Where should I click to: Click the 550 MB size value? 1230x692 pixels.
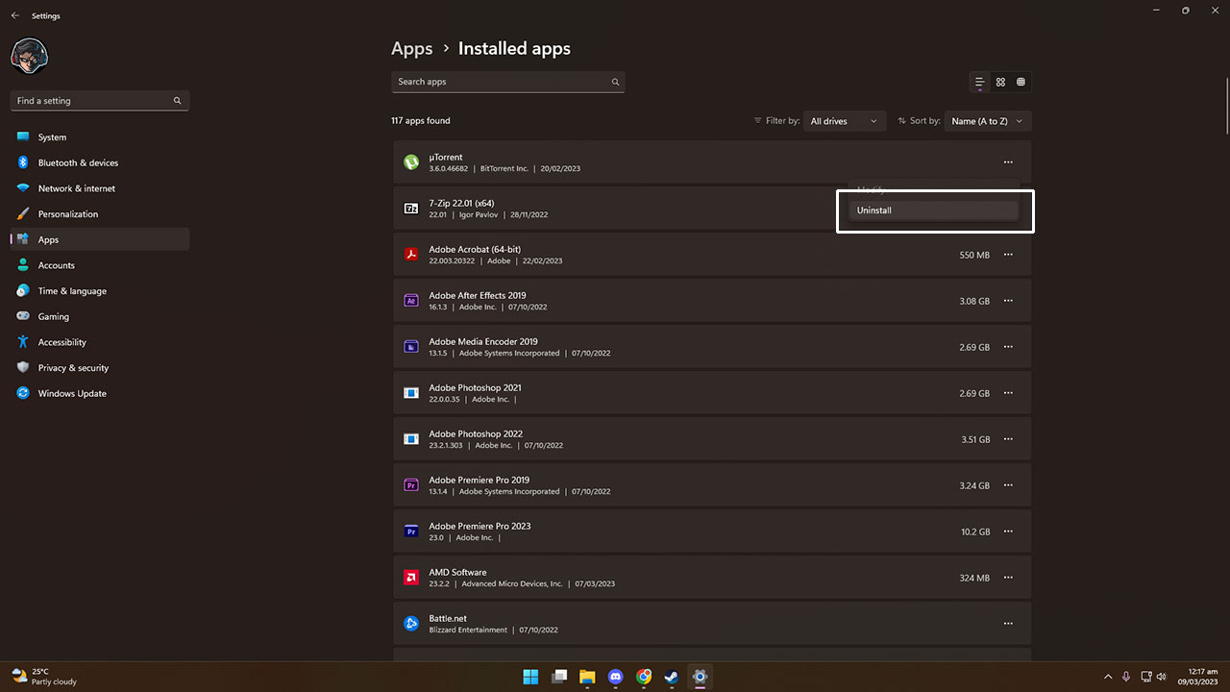coord(974,255)
